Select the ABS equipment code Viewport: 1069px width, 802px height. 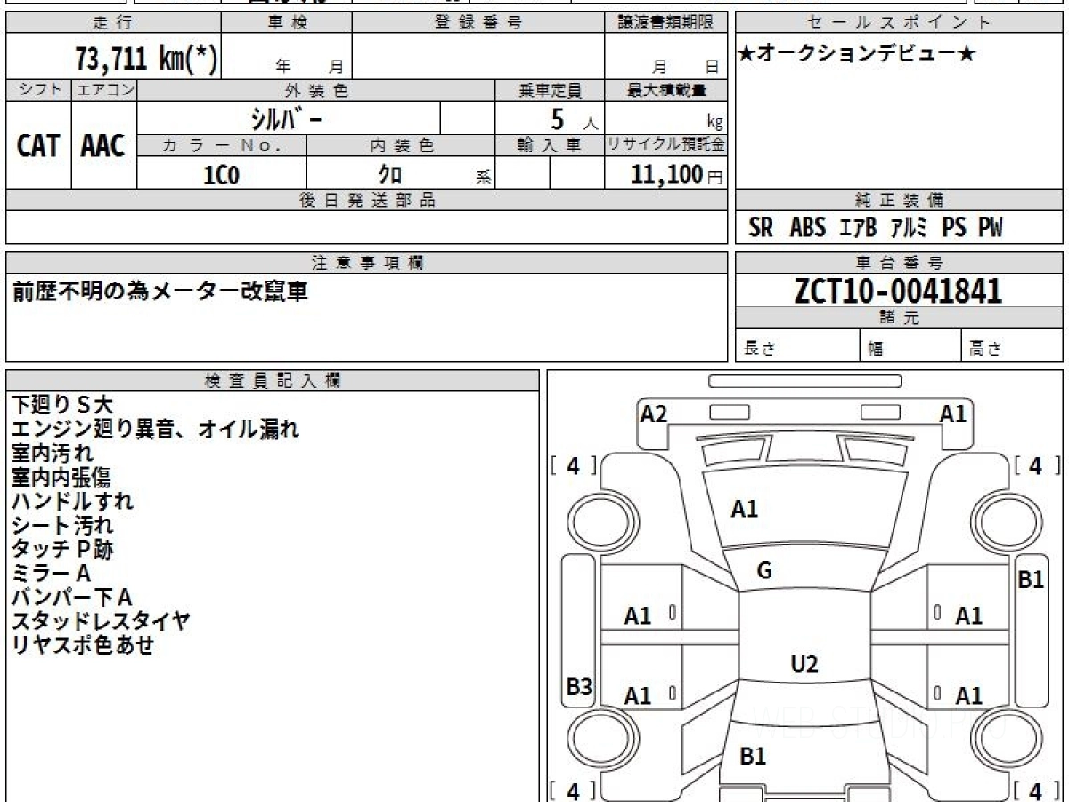(x=807, y=228)
